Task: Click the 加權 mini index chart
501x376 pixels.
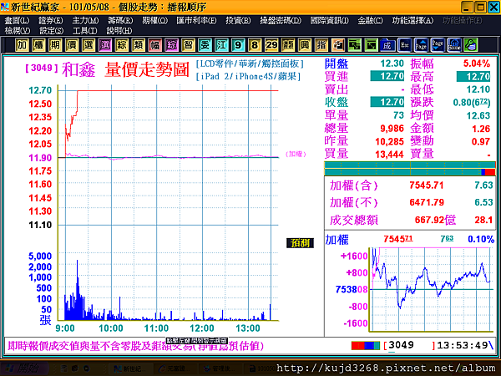Action: click(x=432, y=289)
